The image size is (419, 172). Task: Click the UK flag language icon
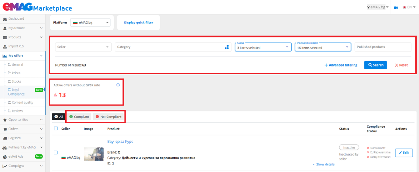(x=404, y=7)
